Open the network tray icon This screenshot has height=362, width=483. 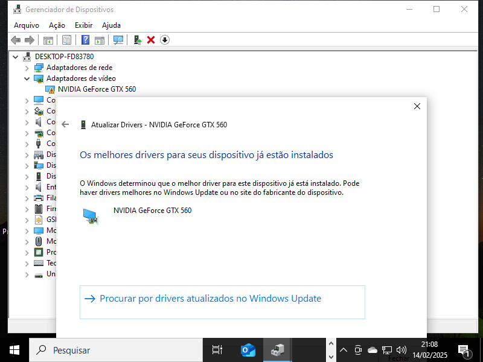387,350
